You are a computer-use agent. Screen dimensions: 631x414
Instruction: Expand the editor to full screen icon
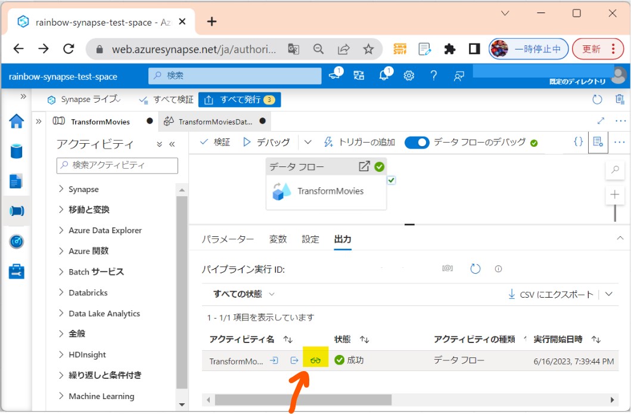[601, 121]
